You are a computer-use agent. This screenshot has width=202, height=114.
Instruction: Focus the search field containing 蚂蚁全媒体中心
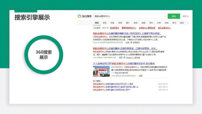coord(130,16)
